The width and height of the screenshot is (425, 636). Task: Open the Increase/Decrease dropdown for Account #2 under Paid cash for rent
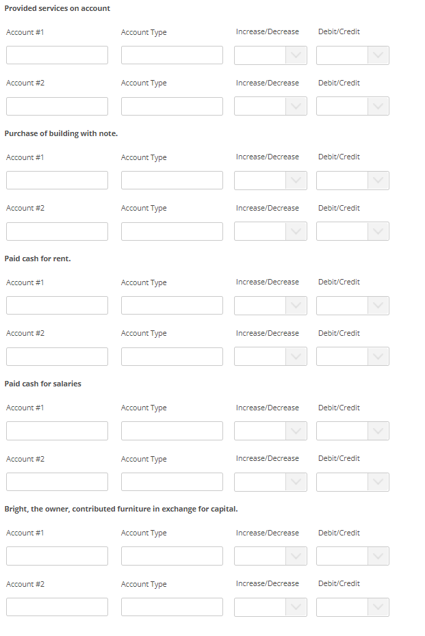pyautogui.click(x=270, y=356)
